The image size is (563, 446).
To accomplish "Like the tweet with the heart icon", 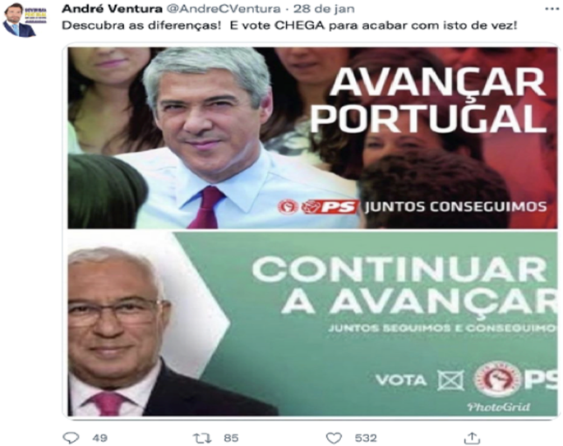I will 334,438.
